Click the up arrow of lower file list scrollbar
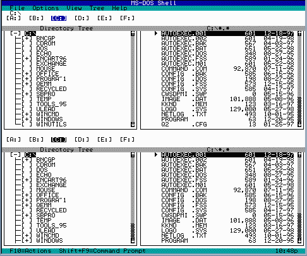The height and width of the screenshot is (256, 307). (x=299, y=155)
